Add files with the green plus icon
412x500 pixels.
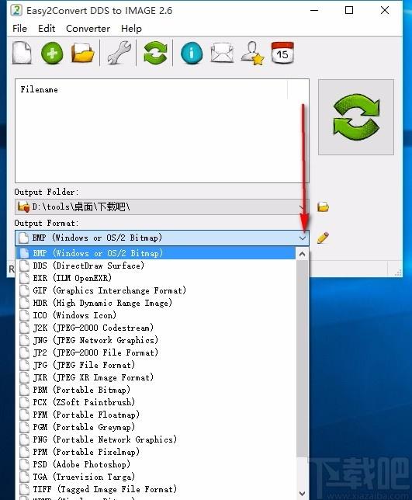tap(52, 54)
